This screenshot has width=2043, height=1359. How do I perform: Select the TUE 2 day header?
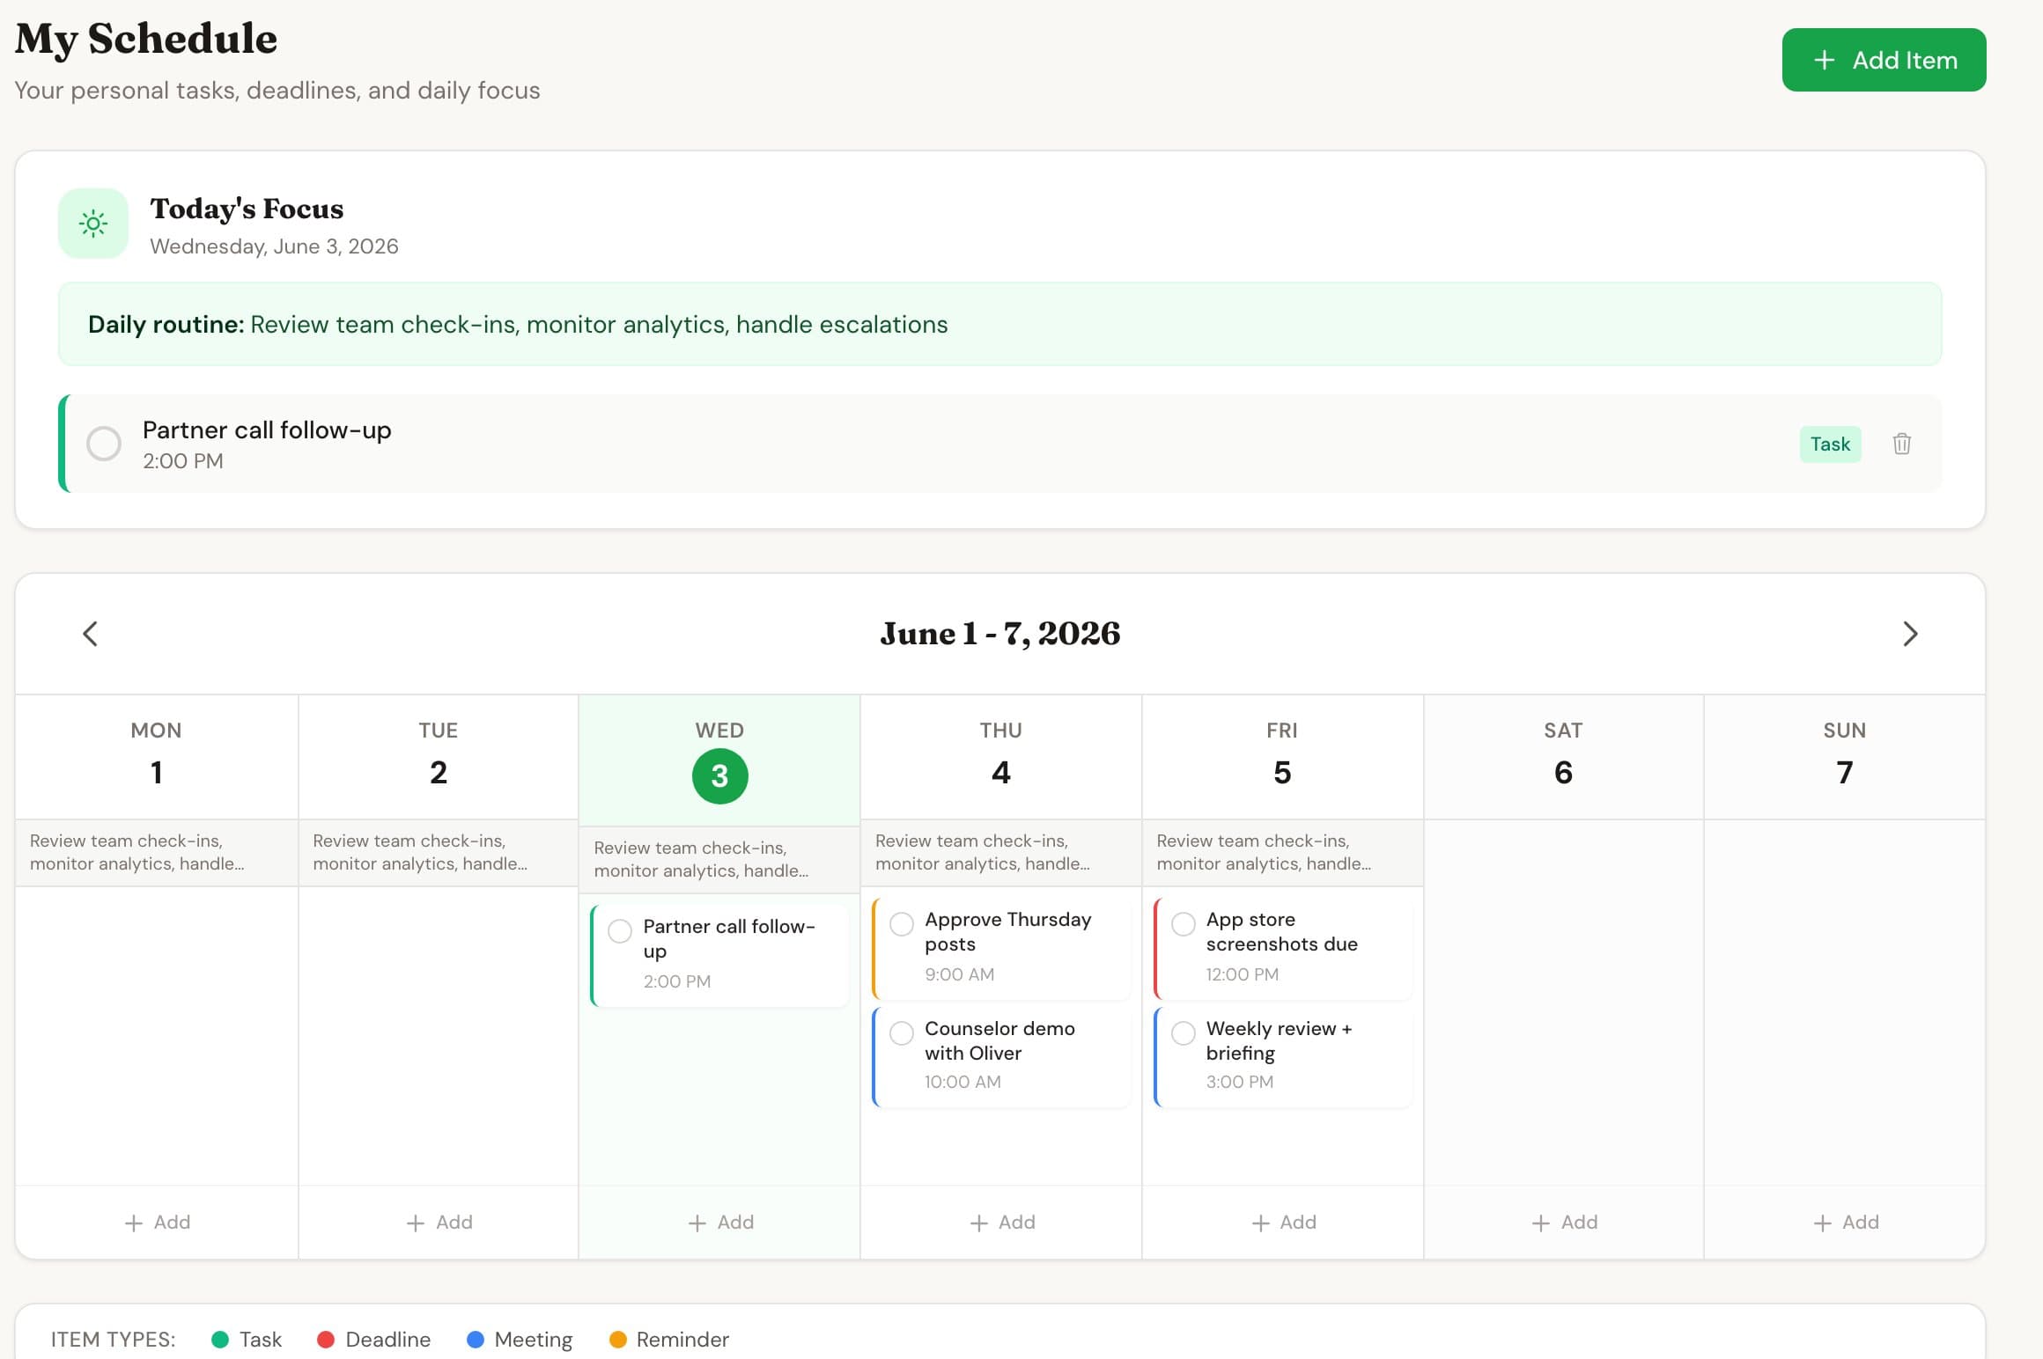(439, 757)
